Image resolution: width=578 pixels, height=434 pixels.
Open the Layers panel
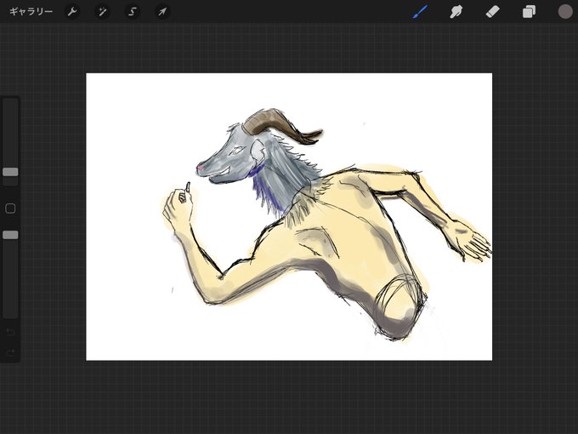tap(529, 12)
